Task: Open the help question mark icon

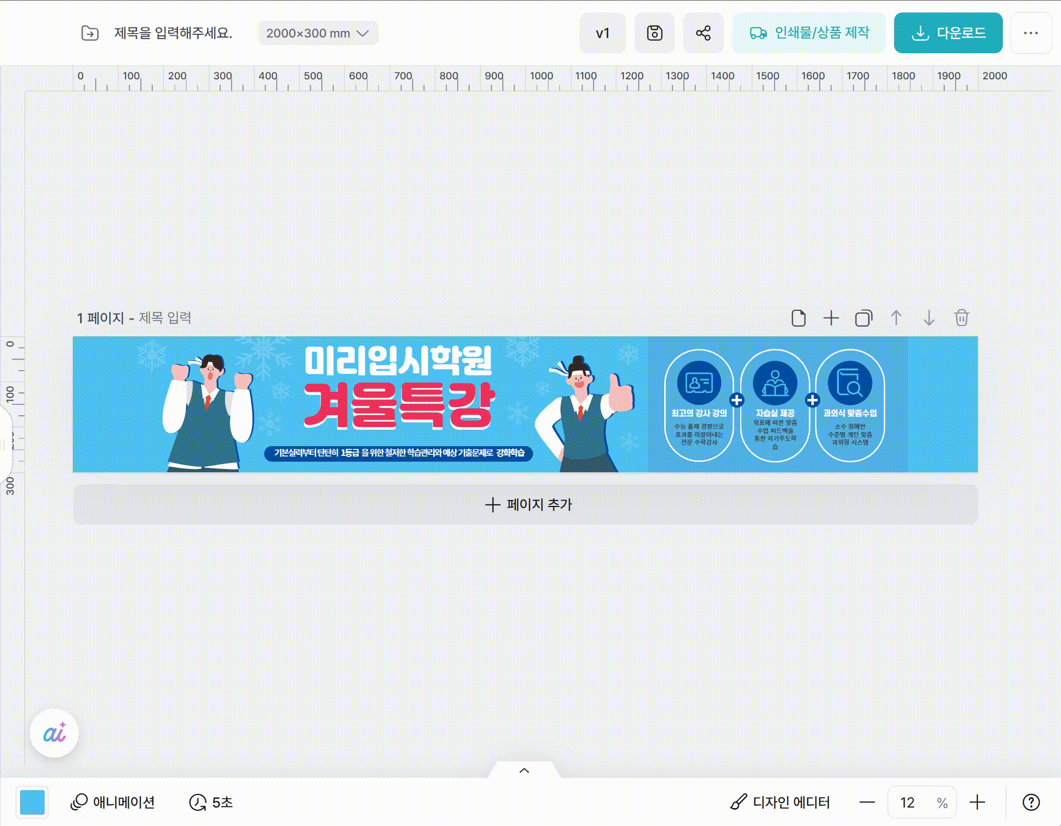Action: [x=1031, y=802]
